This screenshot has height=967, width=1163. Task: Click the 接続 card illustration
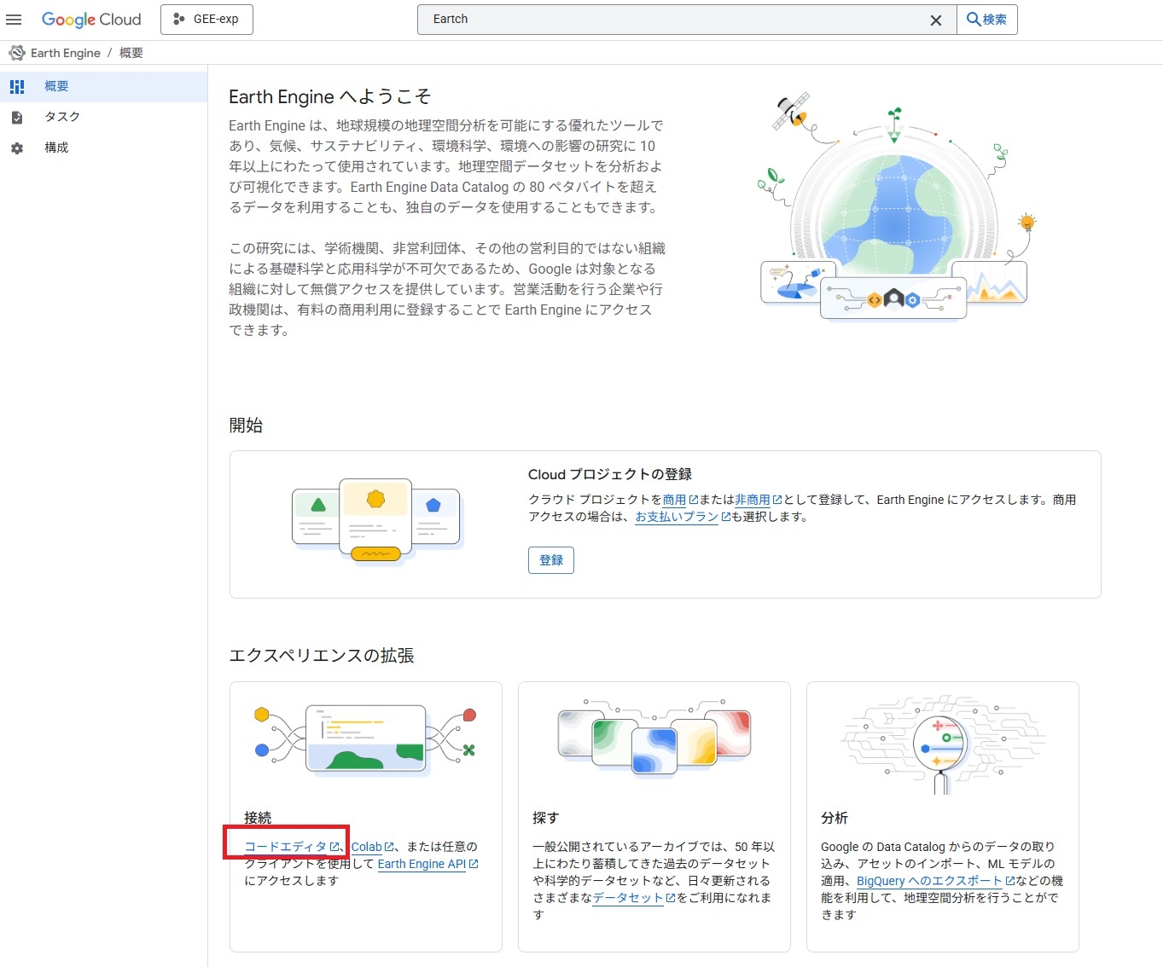[x=365, y=739]
